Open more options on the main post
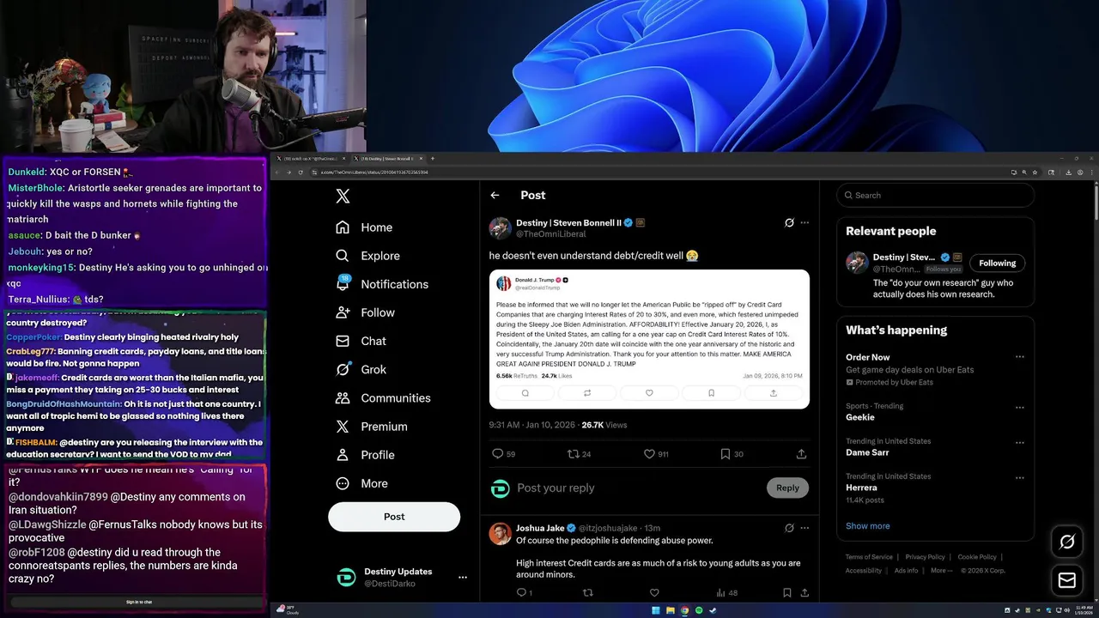1099x618 pixels. pyautogui.click(x=805, y=222)
